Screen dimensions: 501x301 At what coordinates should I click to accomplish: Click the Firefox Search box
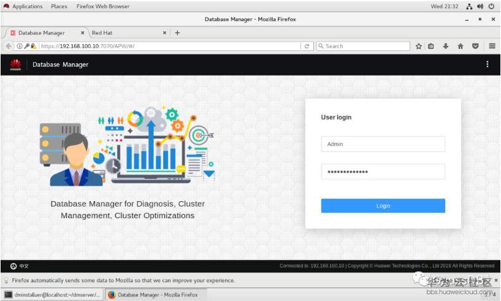coord(363,46)
